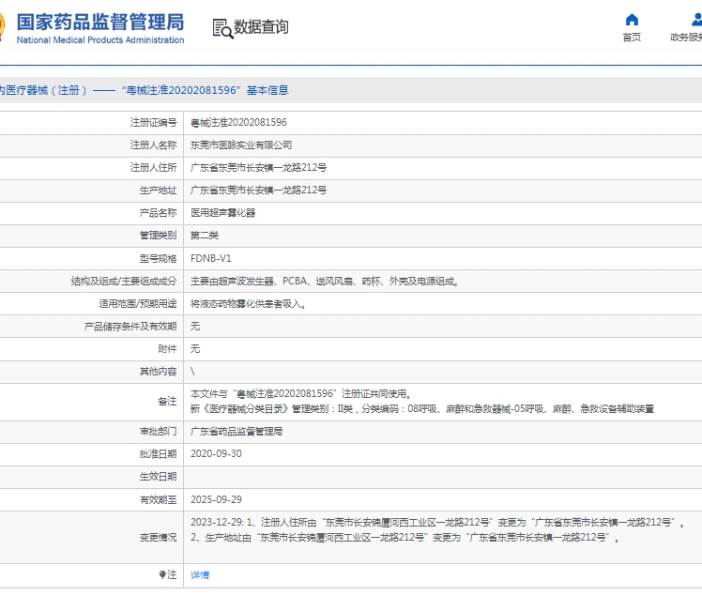Select registrant name 东莞市医脉实业有限公司

pos(241,145)
